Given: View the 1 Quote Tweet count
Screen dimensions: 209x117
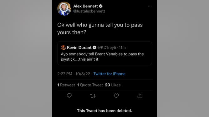Looking at the screenshot, I should 90,85.
